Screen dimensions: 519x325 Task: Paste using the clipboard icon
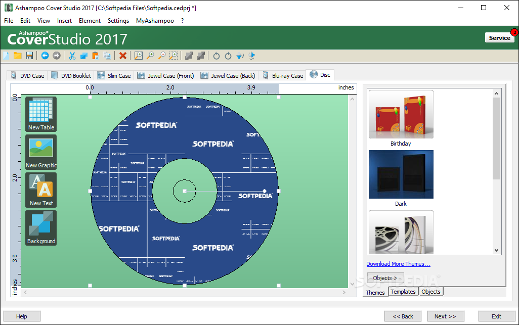coord(95,56)
